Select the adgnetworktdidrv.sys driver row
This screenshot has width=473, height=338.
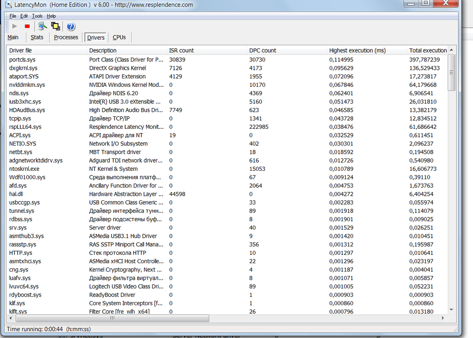(227, 160)
